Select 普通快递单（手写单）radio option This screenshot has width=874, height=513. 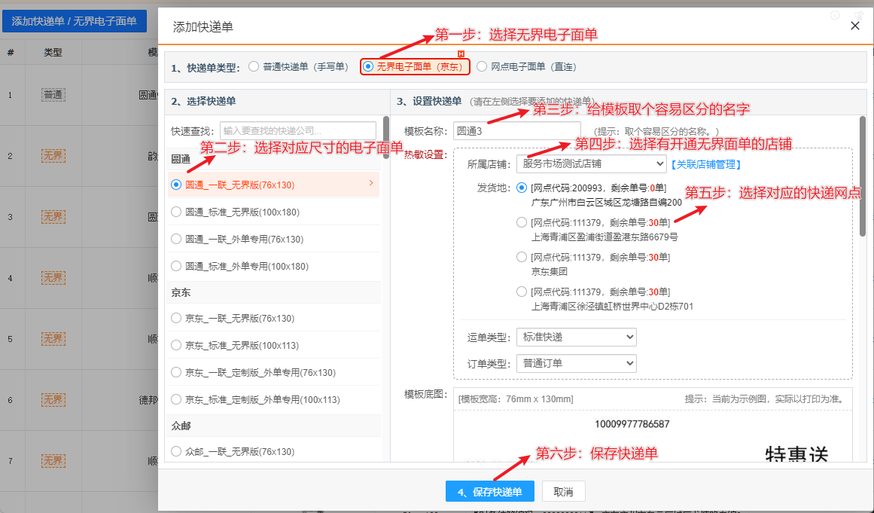254,67
